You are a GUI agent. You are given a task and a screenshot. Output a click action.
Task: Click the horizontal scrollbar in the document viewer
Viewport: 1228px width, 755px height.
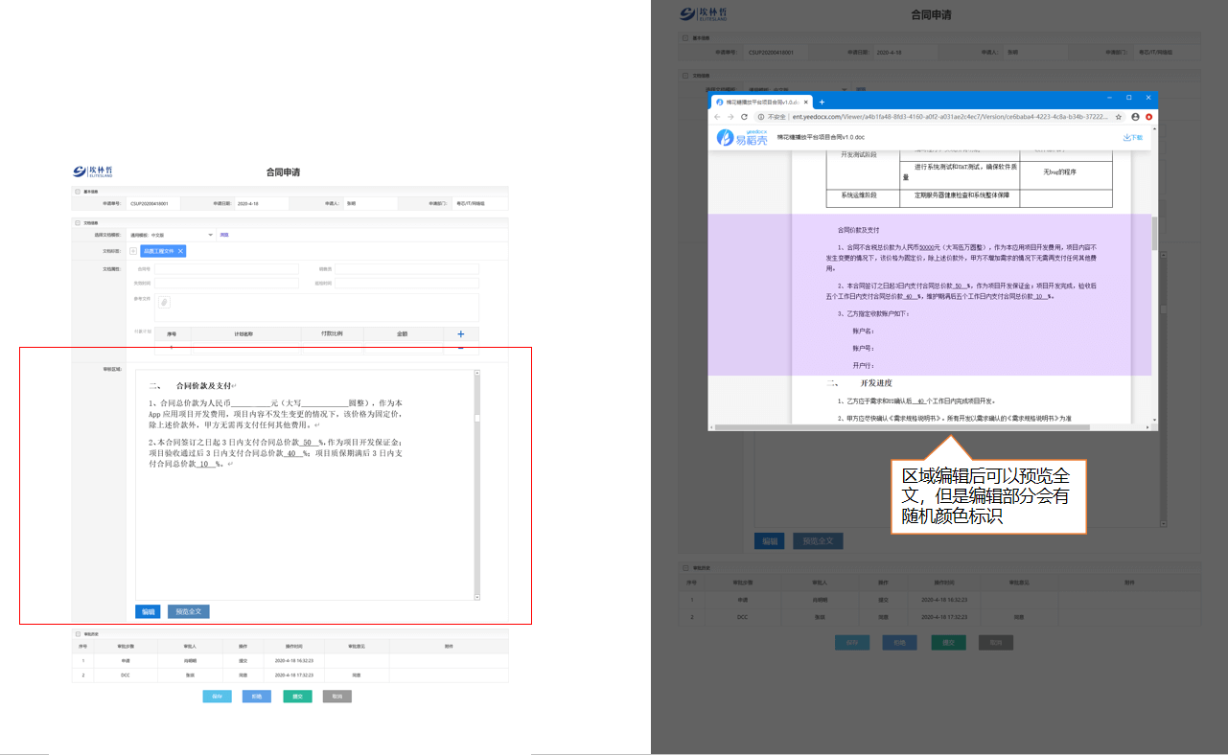(901, 427)
